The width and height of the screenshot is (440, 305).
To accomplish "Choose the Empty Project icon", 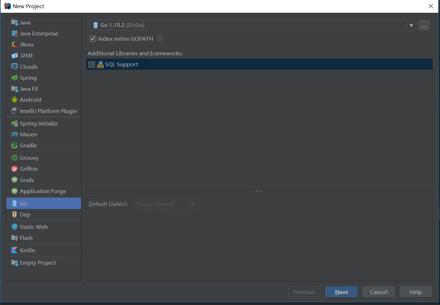I will pos(15,262).
